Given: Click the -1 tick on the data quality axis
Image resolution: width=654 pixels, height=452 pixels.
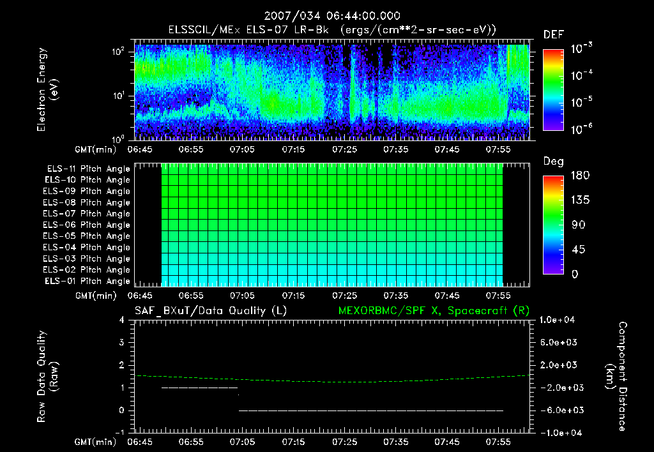Looking at the screenshot, I should tap(119, 432).
